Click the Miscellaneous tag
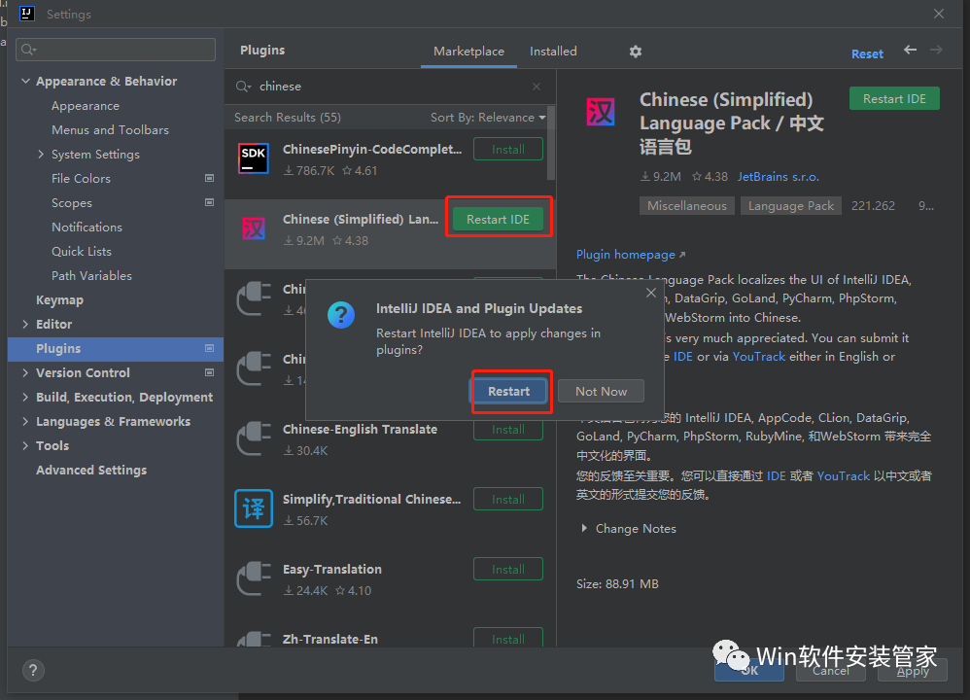 [686, 205]
